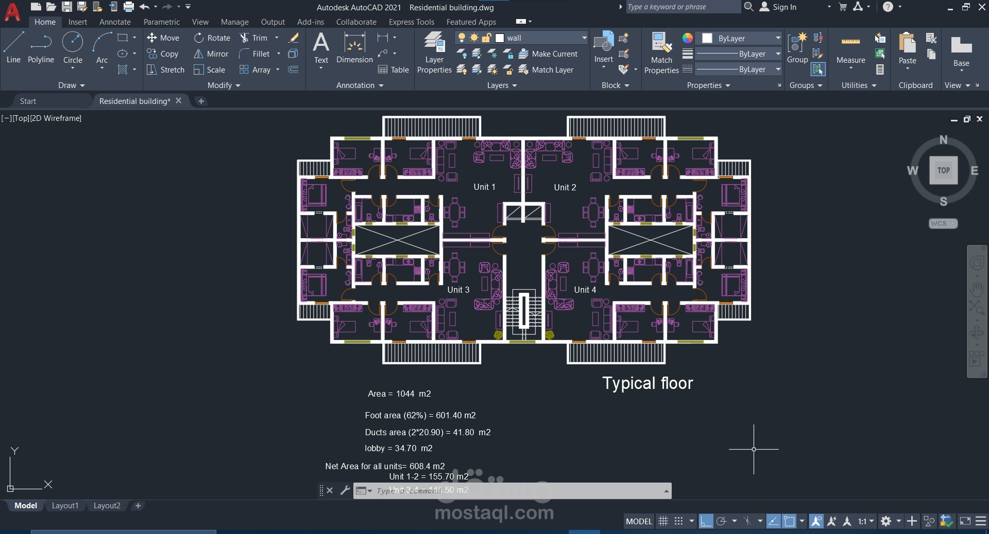Image resolution: width=989 pixels, height=534 pixels.
Task: Click Make Current layer button
Action: pyautogui.click(x=548, y=54)
